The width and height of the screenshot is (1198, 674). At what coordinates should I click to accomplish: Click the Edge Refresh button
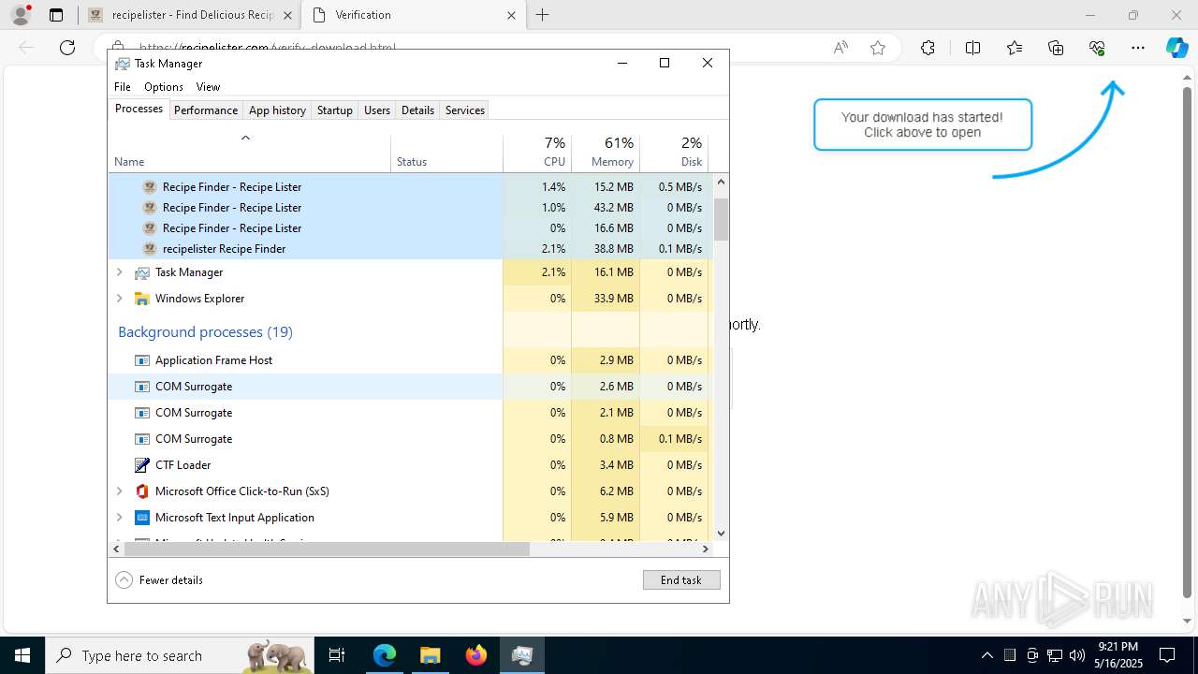coord(67,48)
